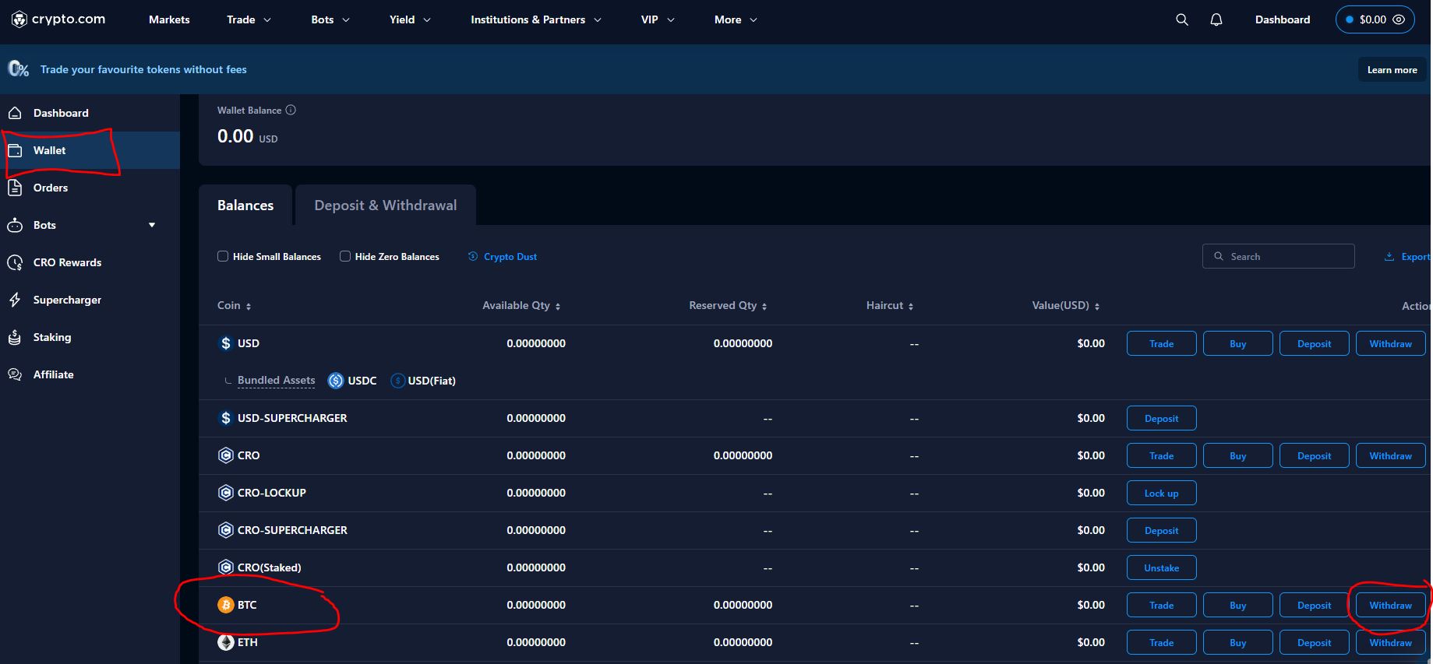Click the USD(Fiat) coin icon
Viewport: 1433px width, 664px height.
(397, 381)
